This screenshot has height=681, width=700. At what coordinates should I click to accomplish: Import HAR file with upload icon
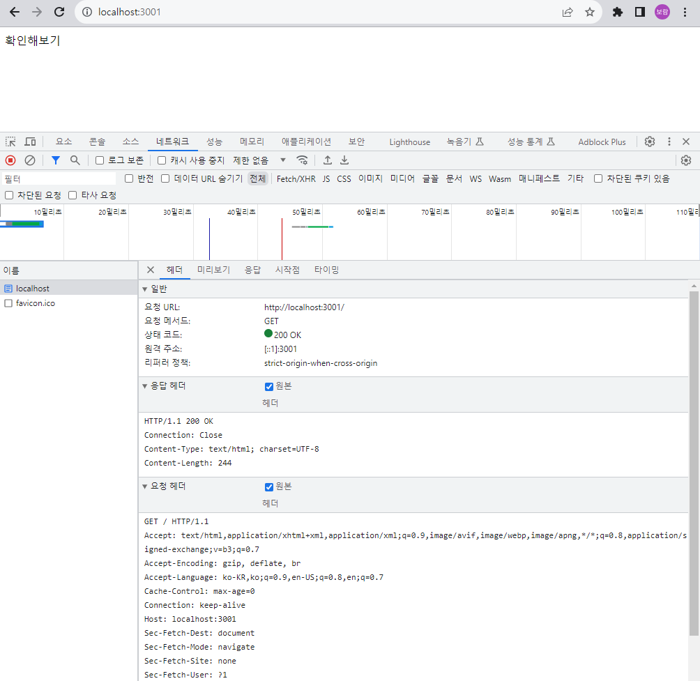click(x=328, y=160)
